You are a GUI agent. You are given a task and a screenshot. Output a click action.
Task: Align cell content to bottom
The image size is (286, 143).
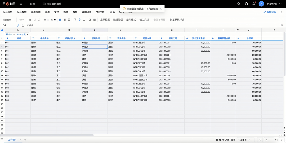click(x=84, y=20)
